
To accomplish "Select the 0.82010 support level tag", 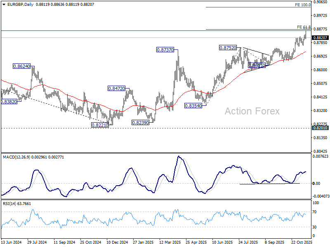I will pyautogui.click(x=321, y=128).
